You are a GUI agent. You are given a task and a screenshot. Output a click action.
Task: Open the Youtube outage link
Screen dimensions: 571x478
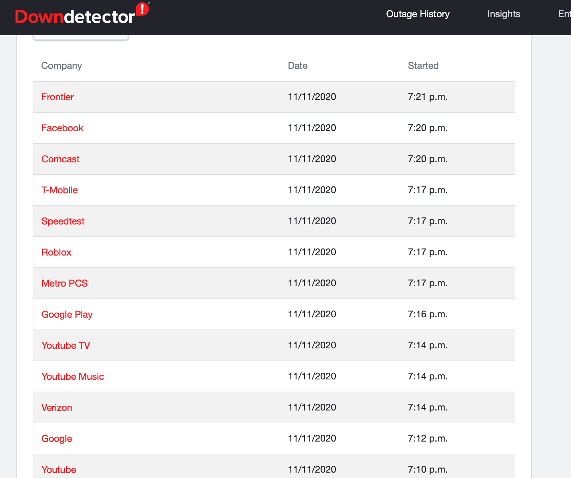tap(59, 470)
